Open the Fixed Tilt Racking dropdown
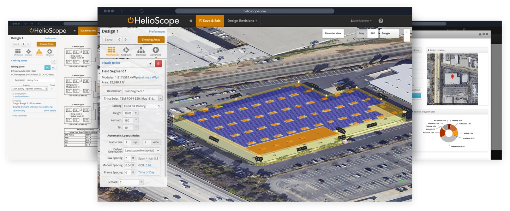510x211 pixels. pyautogui.click(x=142, y=106)
